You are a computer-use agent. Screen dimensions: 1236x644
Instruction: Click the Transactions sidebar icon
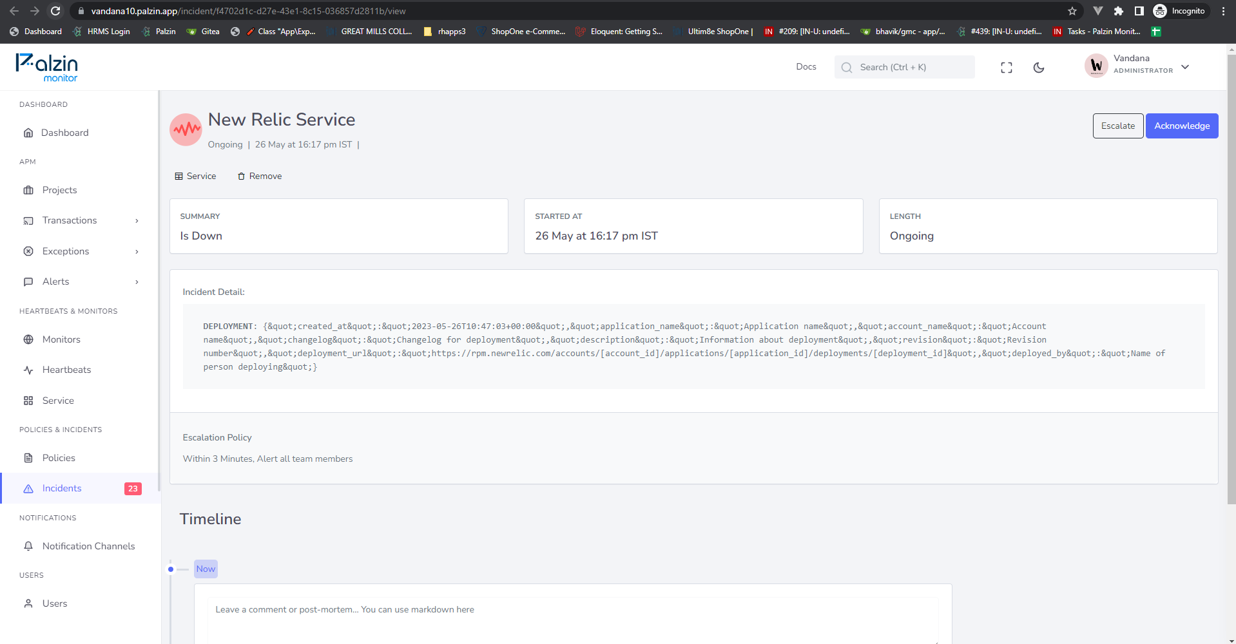[28, 220]
